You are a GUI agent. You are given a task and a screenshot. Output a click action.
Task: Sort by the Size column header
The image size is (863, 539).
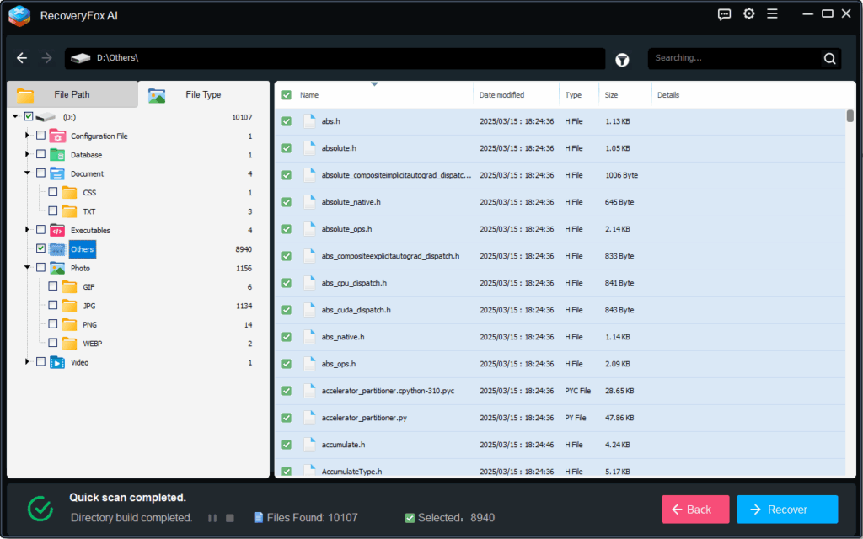point(611,95)
